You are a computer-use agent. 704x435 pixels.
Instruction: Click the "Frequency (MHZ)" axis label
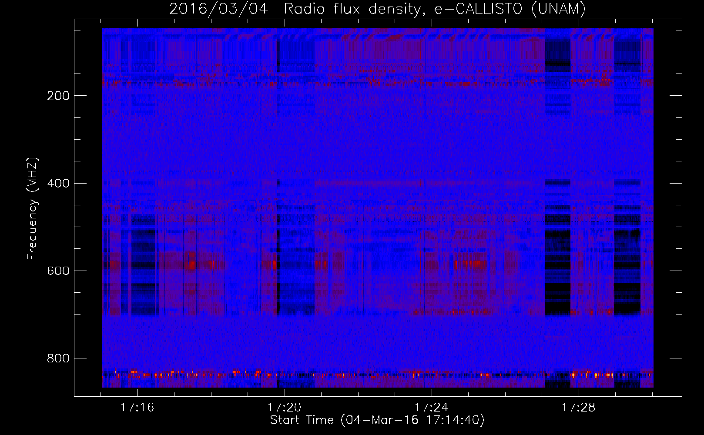coord(33,209)
